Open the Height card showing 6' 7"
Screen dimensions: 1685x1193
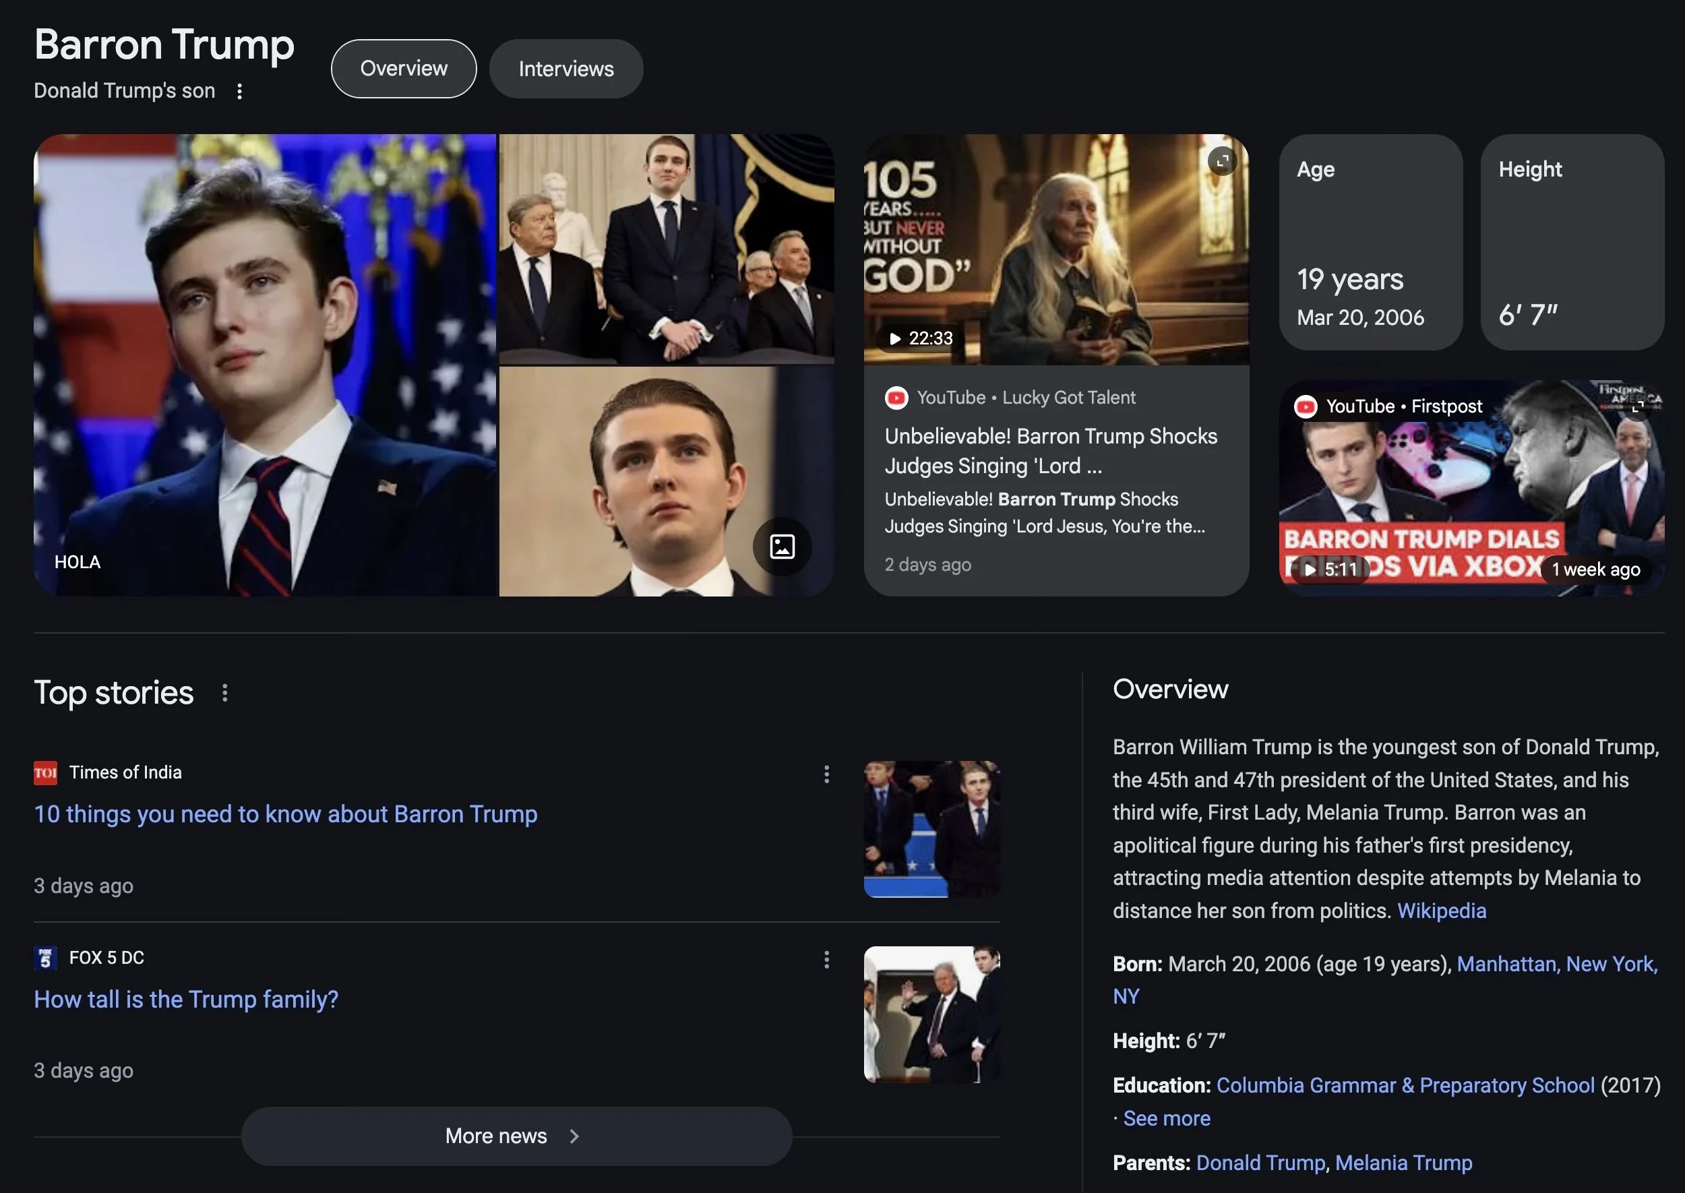(x=1571, y=243)
